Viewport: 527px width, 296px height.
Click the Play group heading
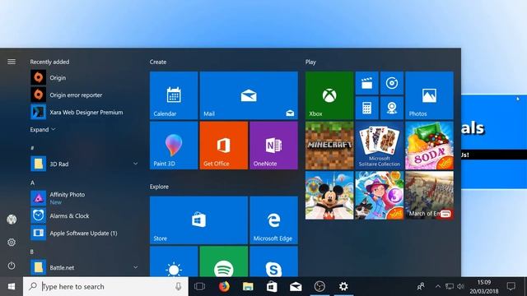310,62
